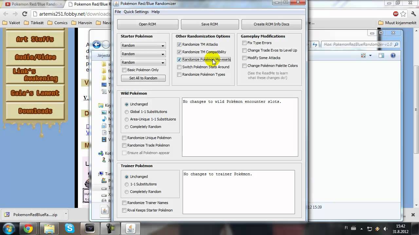Image resolution: width=419 pixels, height=235 pixels.
Task: Enable Randomize Pokémon Types
Action: click(x=179, y=74)
